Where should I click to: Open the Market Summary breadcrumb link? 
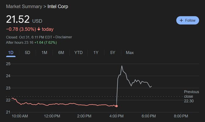tap(24, 6)
